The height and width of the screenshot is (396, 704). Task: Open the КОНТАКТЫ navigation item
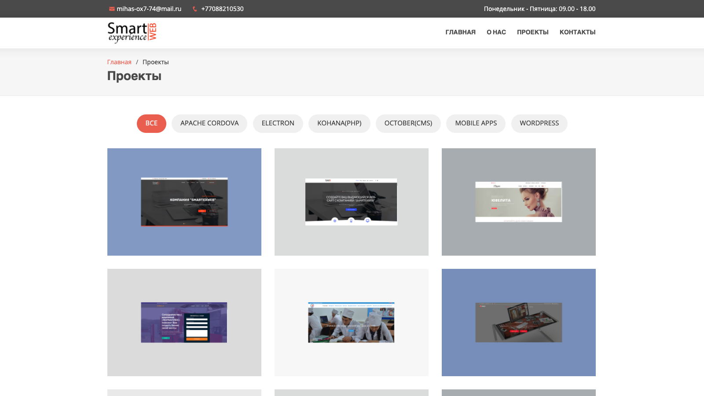[577, 32]
